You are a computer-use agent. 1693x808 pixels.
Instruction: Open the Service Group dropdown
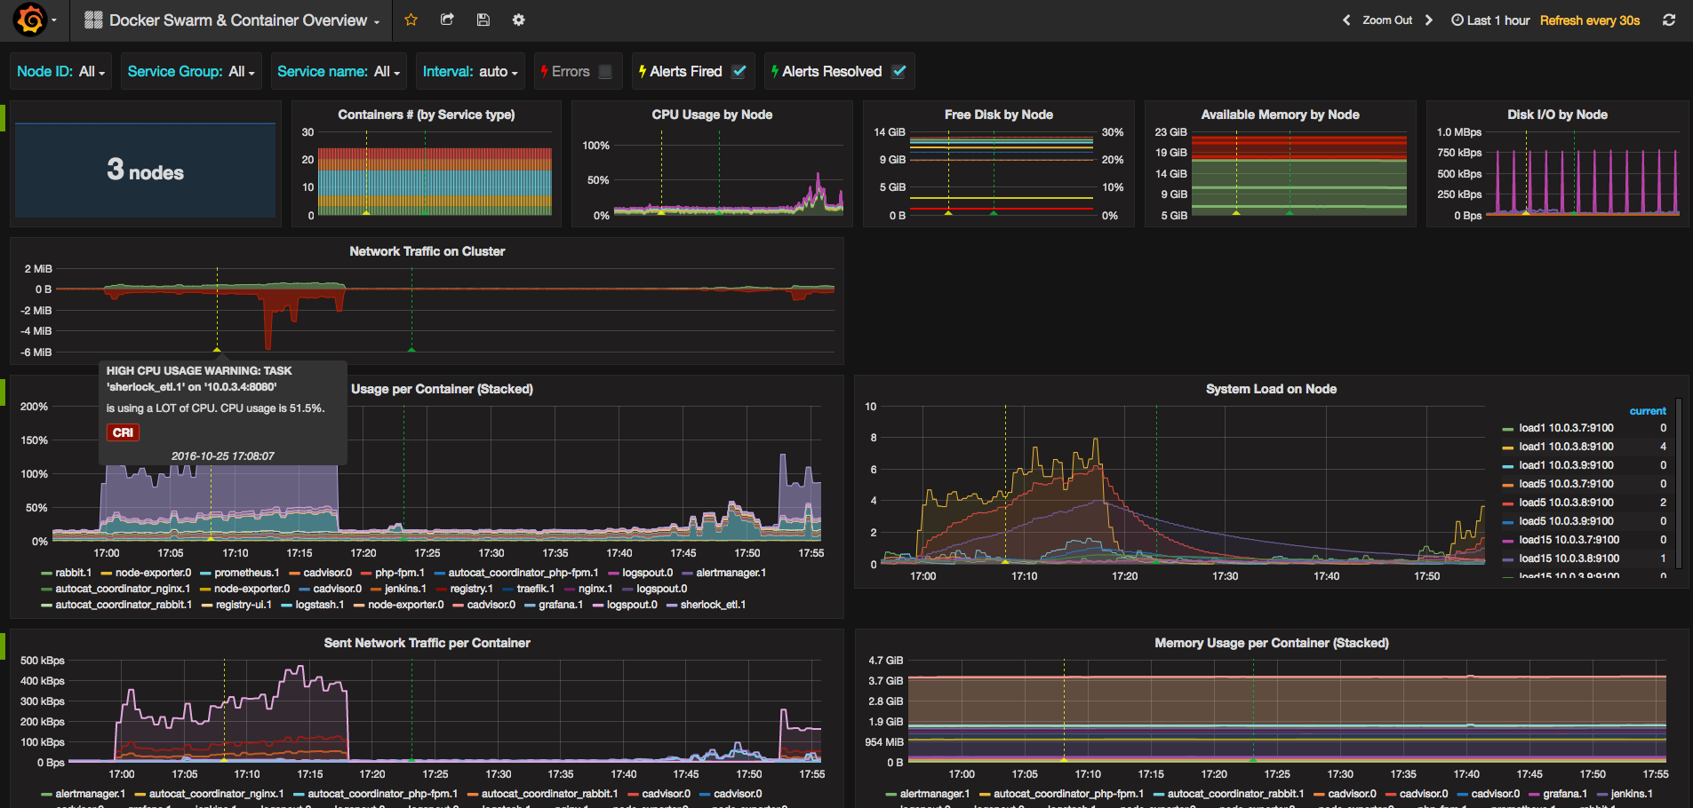(191, 71)
